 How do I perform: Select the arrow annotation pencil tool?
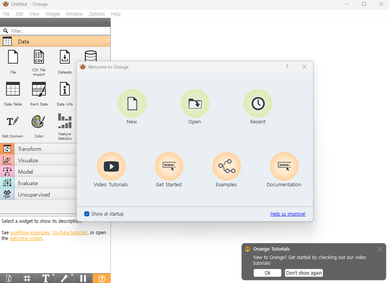coord(64,278)
